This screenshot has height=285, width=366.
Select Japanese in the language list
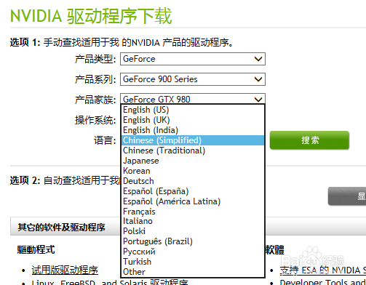(x=193, y=161)
